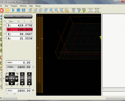
Task: Click the jog speed slider under the JOG field
Action: (x=19, y=93)
